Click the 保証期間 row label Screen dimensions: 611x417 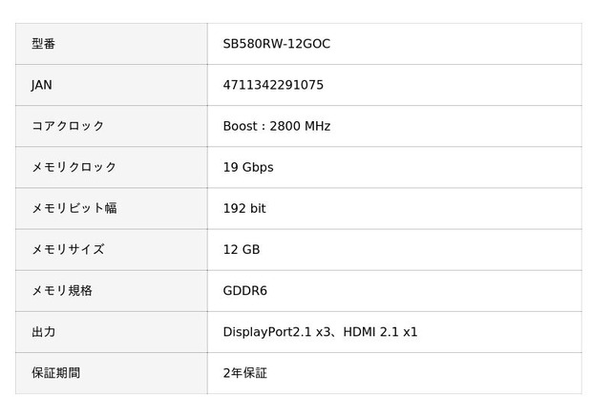click(55, 373)
